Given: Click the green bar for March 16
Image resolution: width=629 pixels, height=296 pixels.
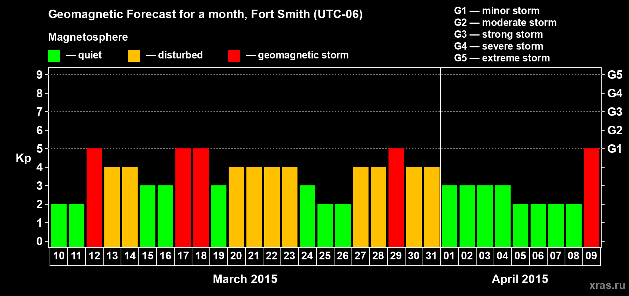Looking at the screenshot, I should 165,216.
